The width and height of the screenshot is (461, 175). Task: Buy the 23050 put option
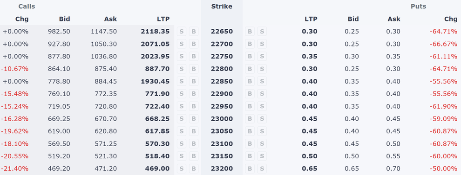[x=250, y=131]
